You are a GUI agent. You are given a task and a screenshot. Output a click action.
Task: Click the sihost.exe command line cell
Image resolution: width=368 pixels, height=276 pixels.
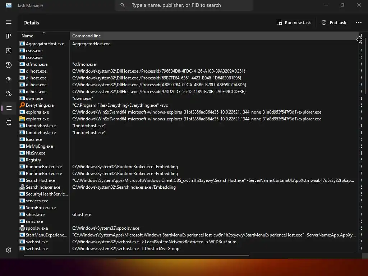(82, 214)
